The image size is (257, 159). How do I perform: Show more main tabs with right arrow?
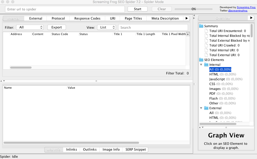coord(186,18)
